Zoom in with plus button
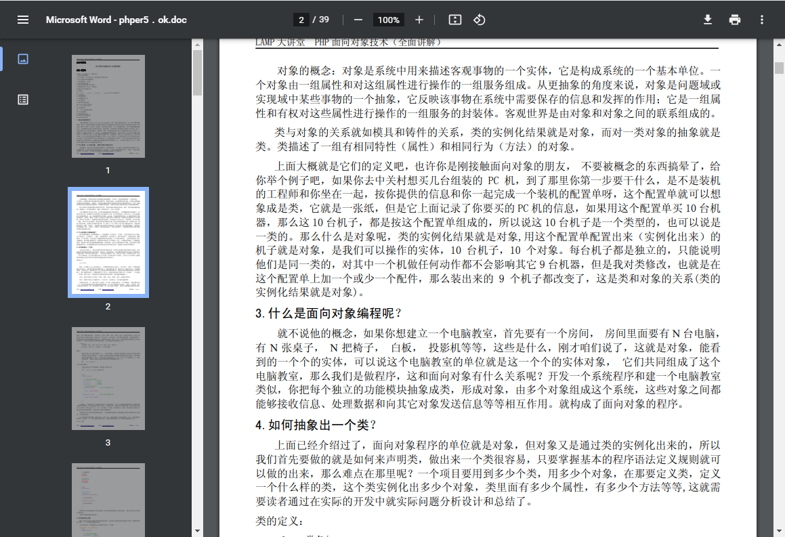This screenshot has height=537, width=785. click(419, 20)
